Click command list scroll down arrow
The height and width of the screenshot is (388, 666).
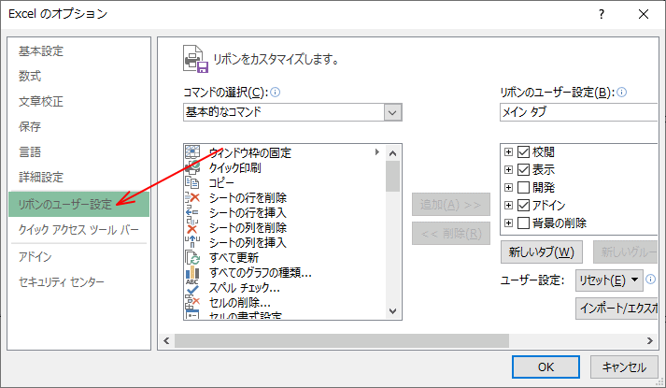[x=393, y=311]
